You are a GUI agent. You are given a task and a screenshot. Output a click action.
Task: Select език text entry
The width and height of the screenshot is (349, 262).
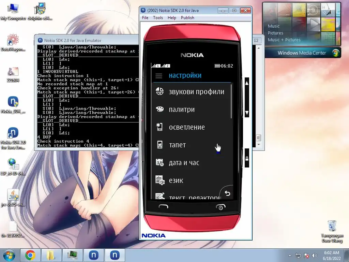[176, 180]
